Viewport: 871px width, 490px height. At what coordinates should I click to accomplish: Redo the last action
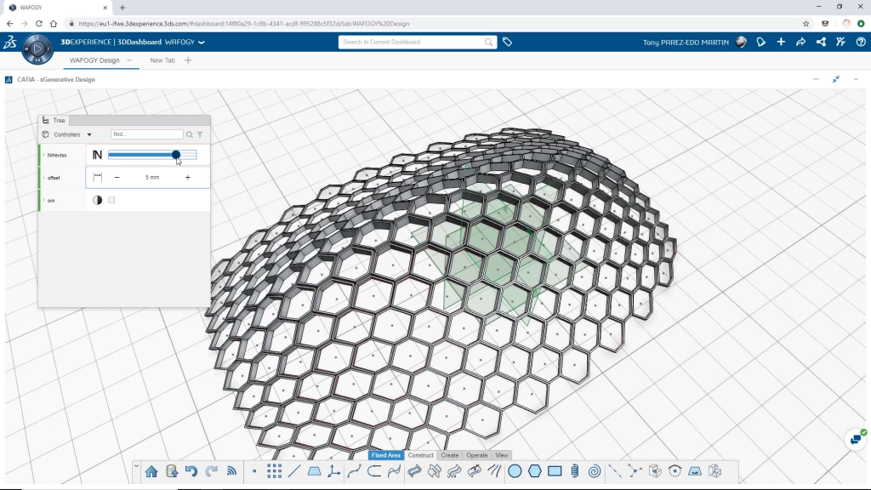pyautogui.click(x=211, y=471)
